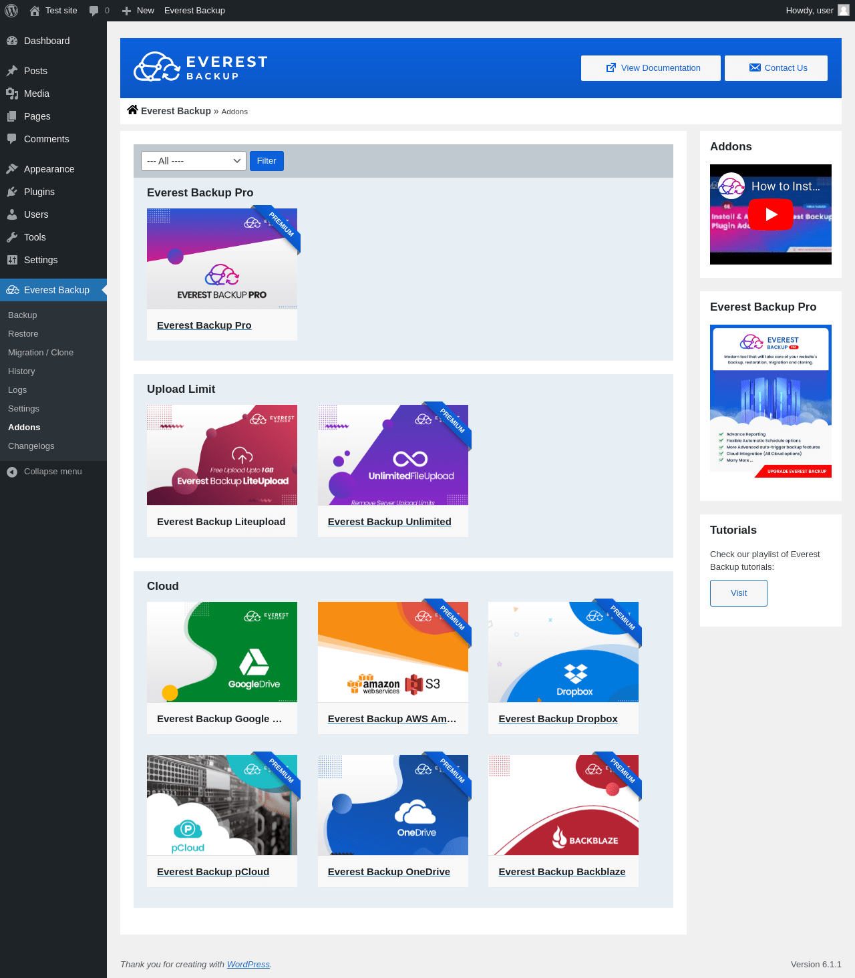Open Migration / Clone submenu item
Viewport: 855px width, 978px height.
41,353
